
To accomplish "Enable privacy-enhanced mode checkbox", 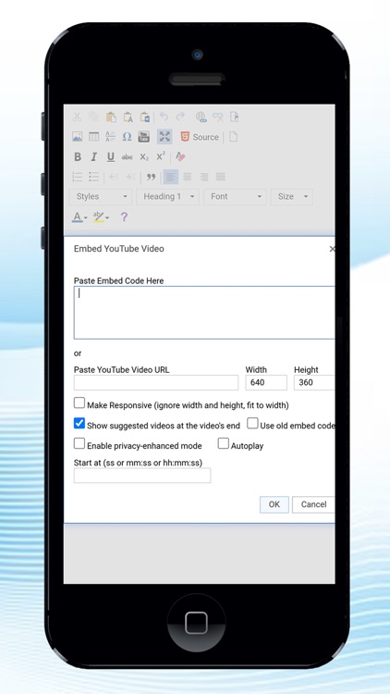I will tap(79, 443).
